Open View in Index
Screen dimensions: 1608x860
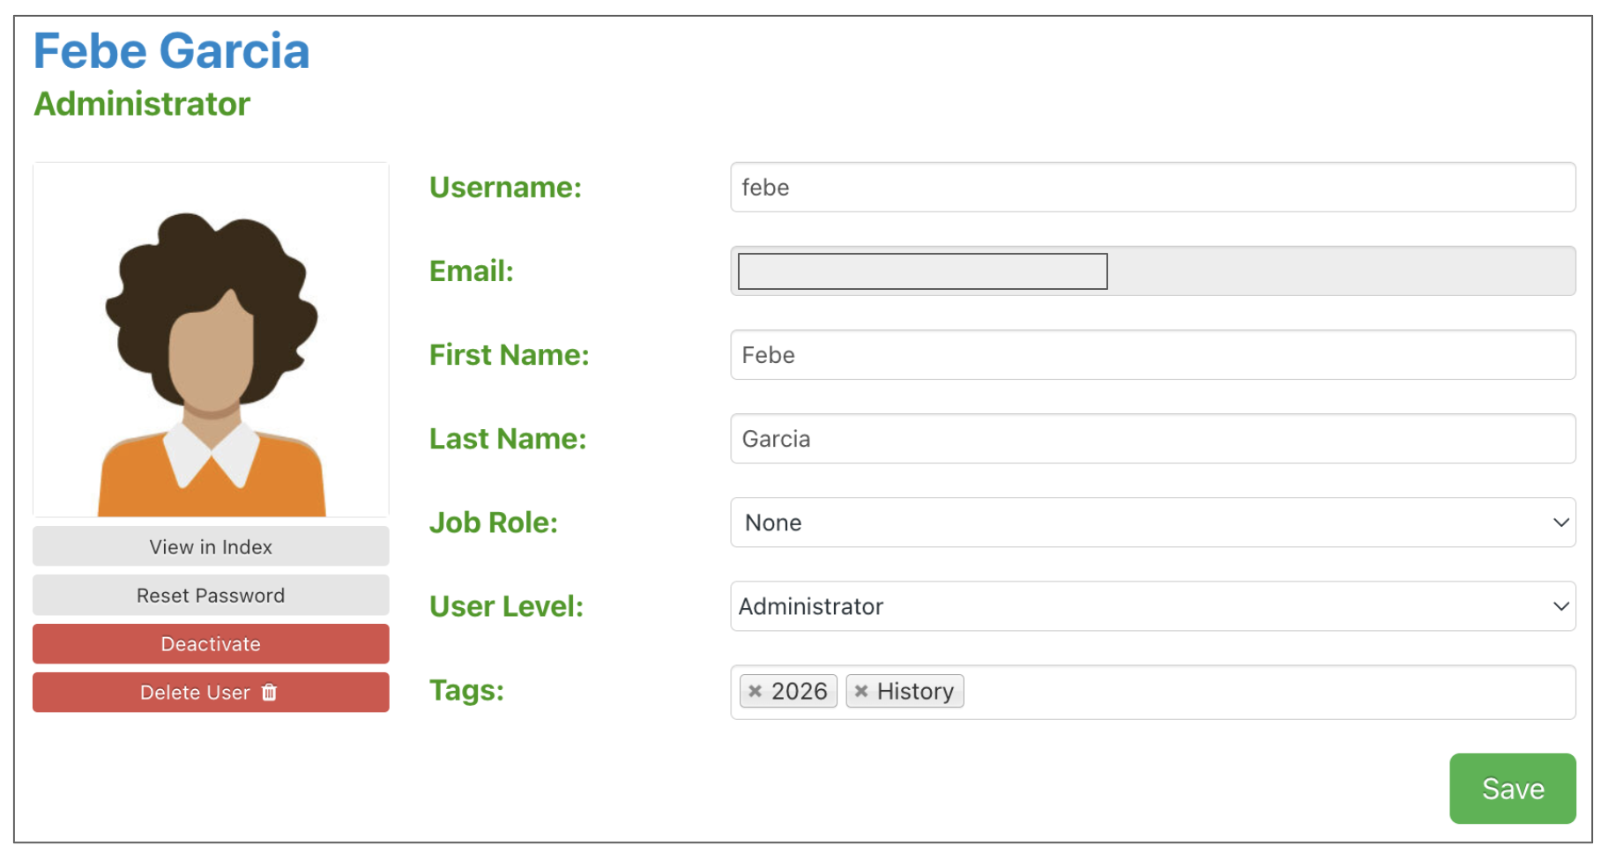(x=211, y=547)
